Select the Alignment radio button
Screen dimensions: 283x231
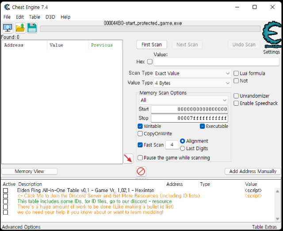(x=183, y=141)
